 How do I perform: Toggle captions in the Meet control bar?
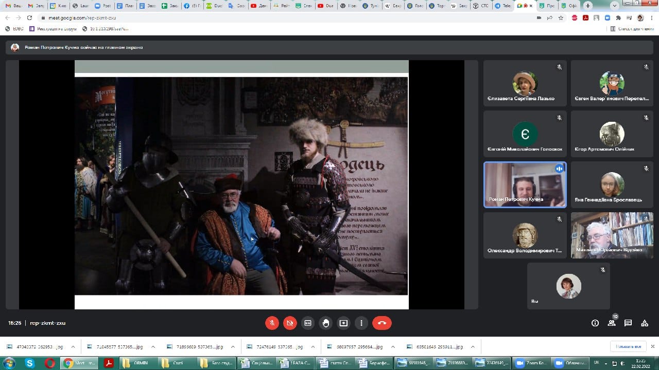pos(308,323)
